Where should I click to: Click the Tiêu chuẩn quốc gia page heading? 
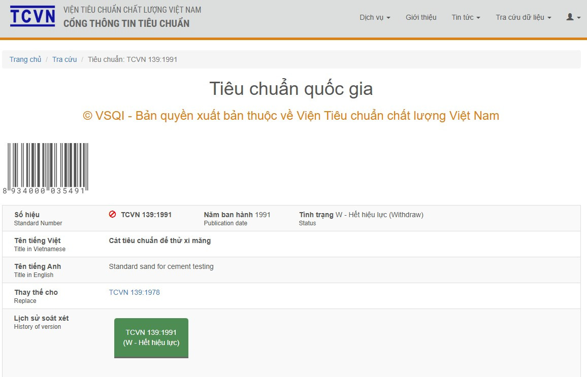coord(291,89)
